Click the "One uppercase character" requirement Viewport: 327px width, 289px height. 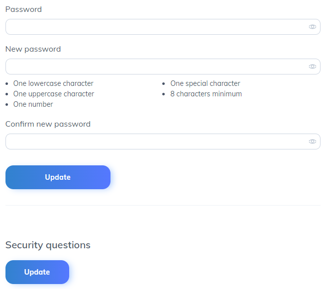click(x=53, y=94)
